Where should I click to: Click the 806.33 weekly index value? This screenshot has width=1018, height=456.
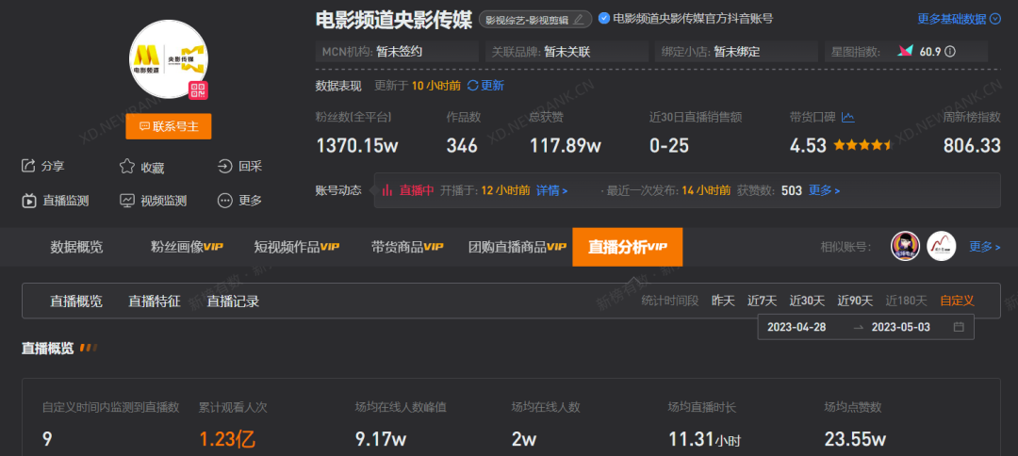tap(972, 146)
